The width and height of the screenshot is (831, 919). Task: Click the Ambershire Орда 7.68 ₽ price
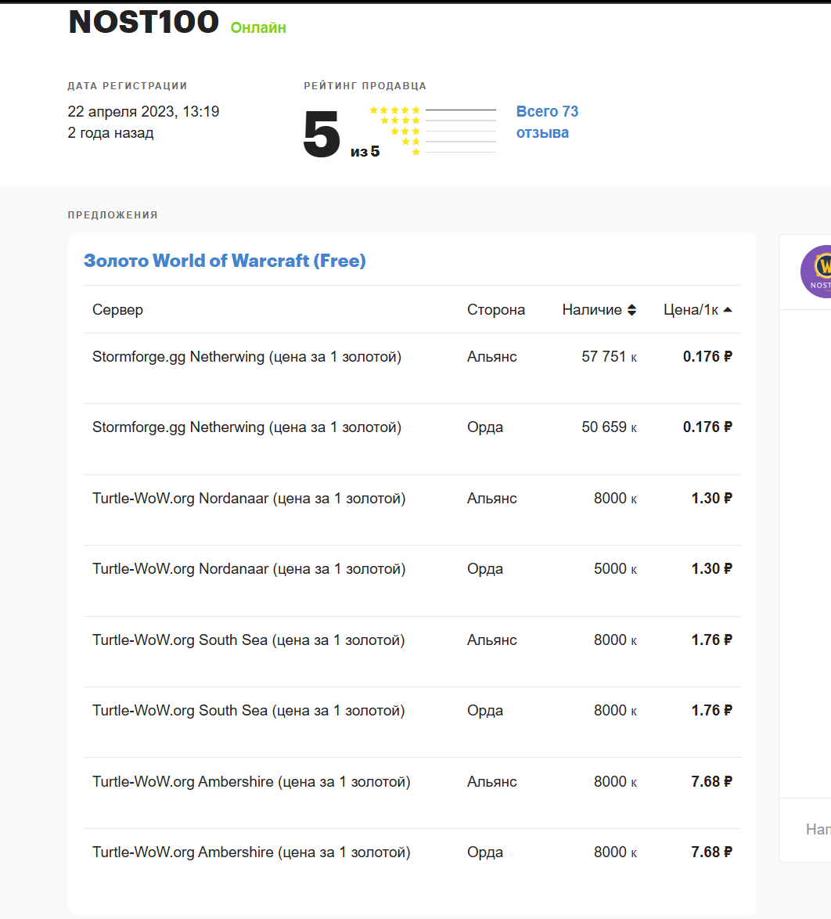711,852
